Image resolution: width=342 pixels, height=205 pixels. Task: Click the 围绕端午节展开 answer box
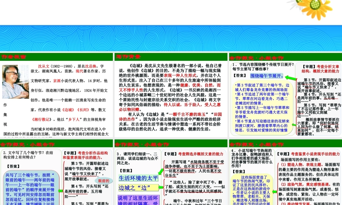click(266, 76)
